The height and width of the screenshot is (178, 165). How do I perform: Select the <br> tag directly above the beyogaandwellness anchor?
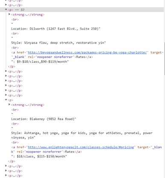tap(15, 48)
